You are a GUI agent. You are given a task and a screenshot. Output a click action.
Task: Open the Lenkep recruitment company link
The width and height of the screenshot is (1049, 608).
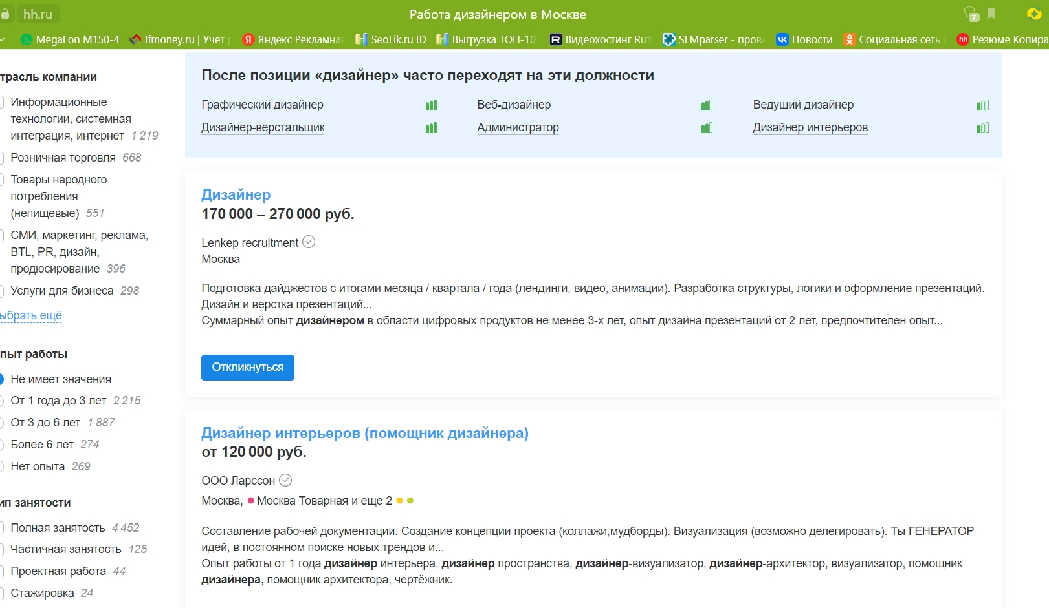[x=250, y=243]
